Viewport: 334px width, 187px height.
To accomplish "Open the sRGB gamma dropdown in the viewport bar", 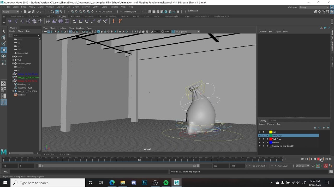I will coord(199,31).
